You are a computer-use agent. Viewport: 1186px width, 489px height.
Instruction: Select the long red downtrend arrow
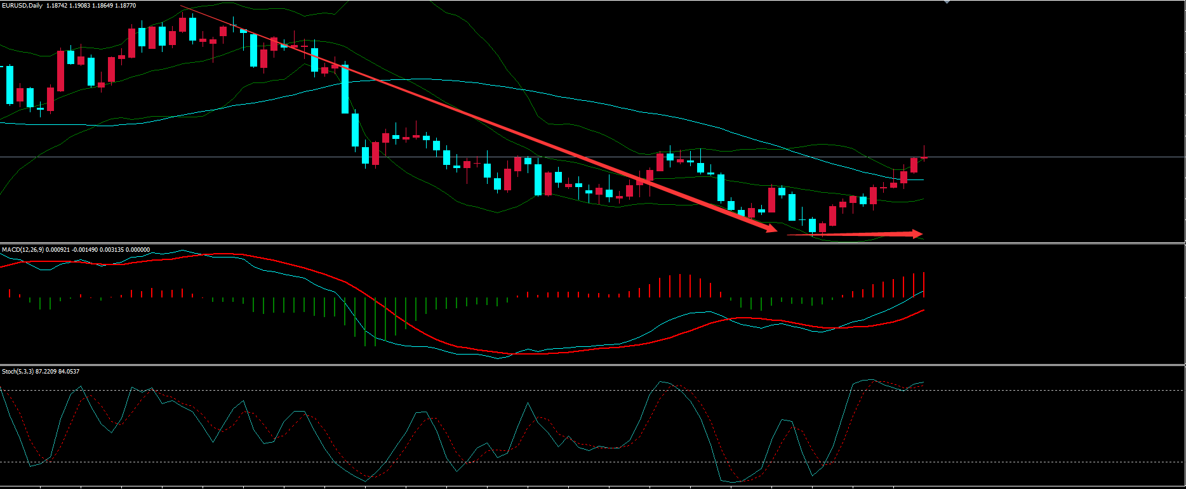[x=476, y=118]
